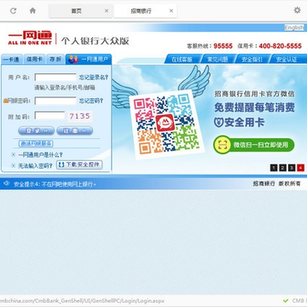Open 安全指引 navigation tab
Viewport: 307px width, 307px height.
tap(252, 59)
